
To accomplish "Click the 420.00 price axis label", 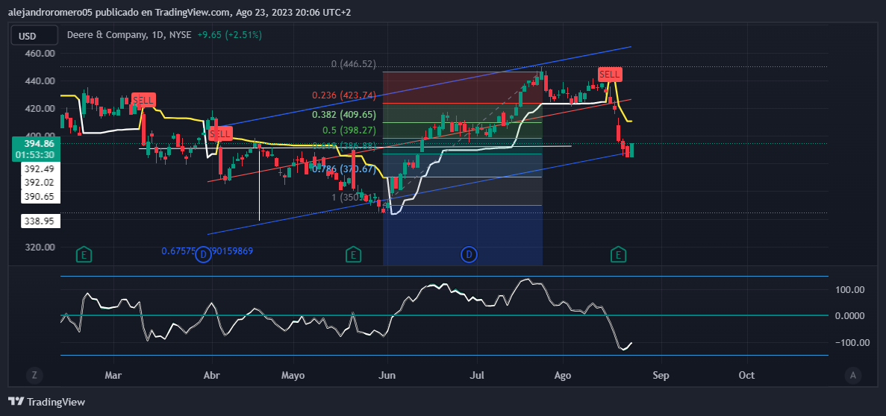I will click(40, 108).
